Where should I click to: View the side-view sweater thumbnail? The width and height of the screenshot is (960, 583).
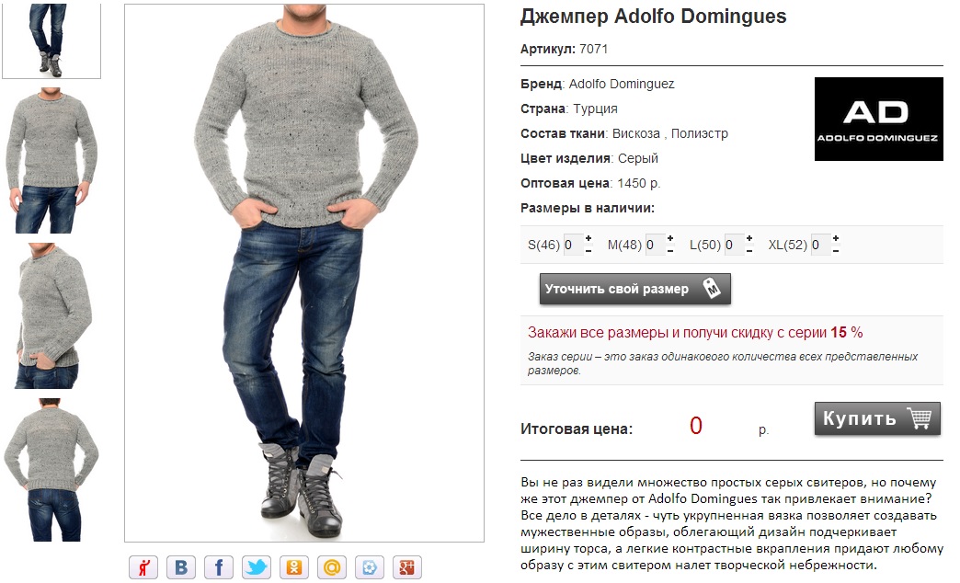tap(51, 315)
